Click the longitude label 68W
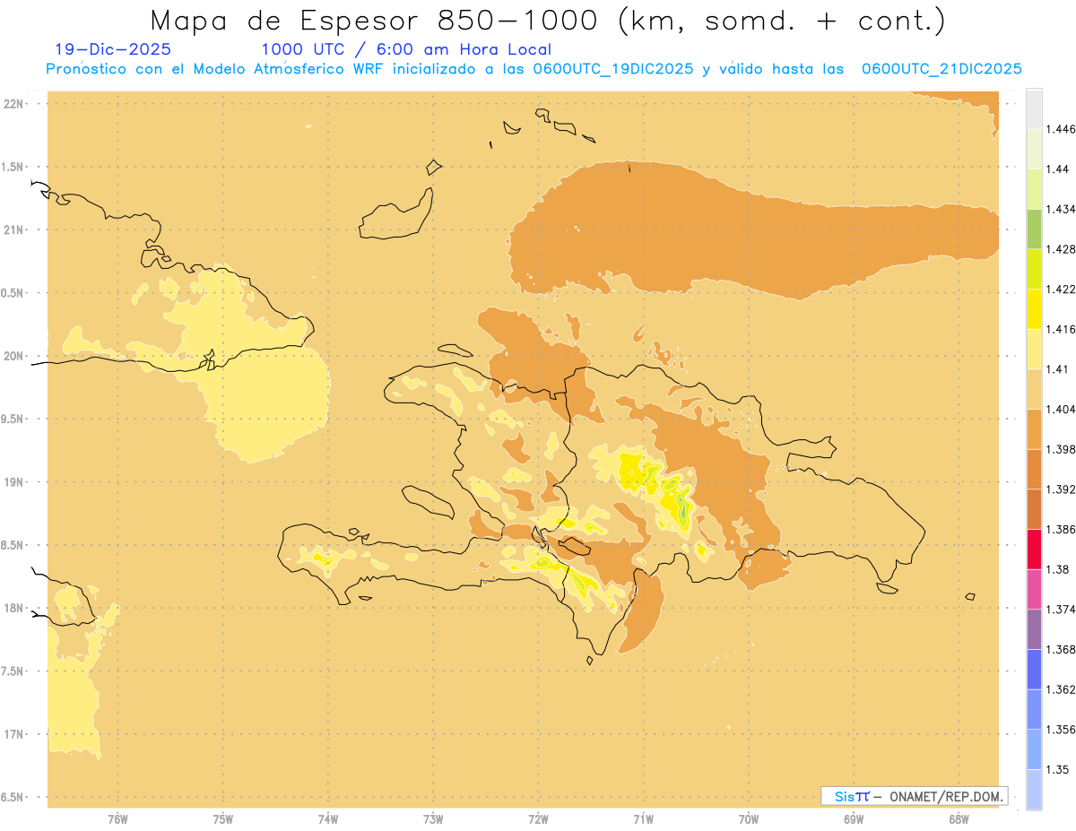Screen dimensions: 1076x831 pos(959,818)
